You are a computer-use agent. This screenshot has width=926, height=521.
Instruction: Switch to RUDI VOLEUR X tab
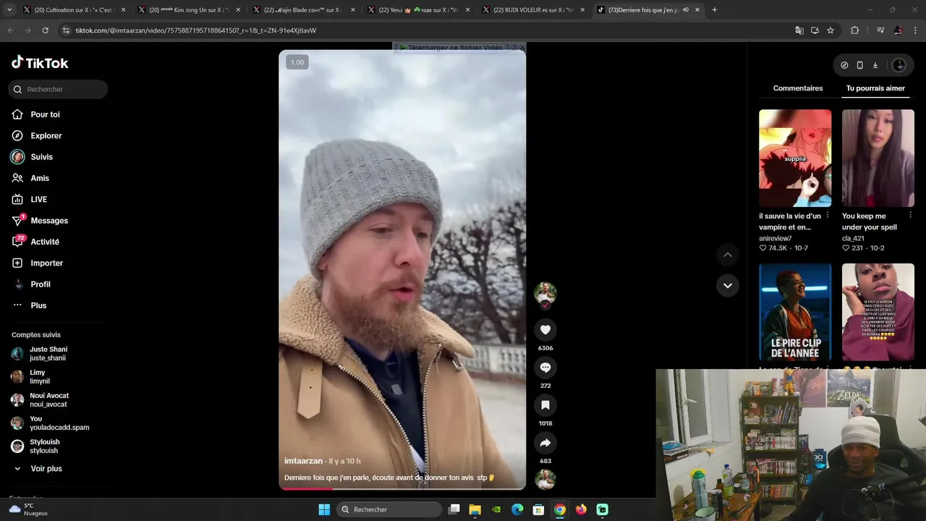pos(533,10)
